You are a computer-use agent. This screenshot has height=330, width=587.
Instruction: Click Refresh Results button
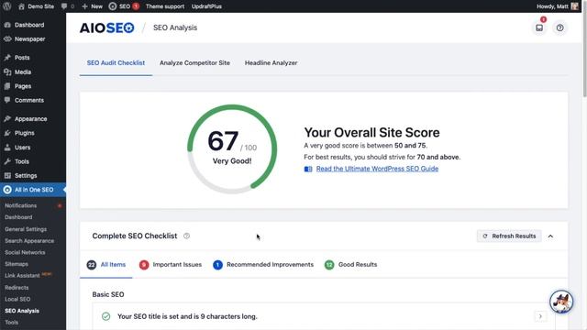510,236
